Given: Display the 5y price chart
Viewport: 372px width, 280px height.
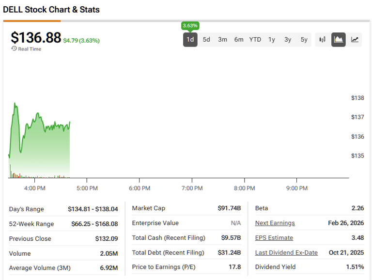Looking at the screenshot, I should click(304, 40).
